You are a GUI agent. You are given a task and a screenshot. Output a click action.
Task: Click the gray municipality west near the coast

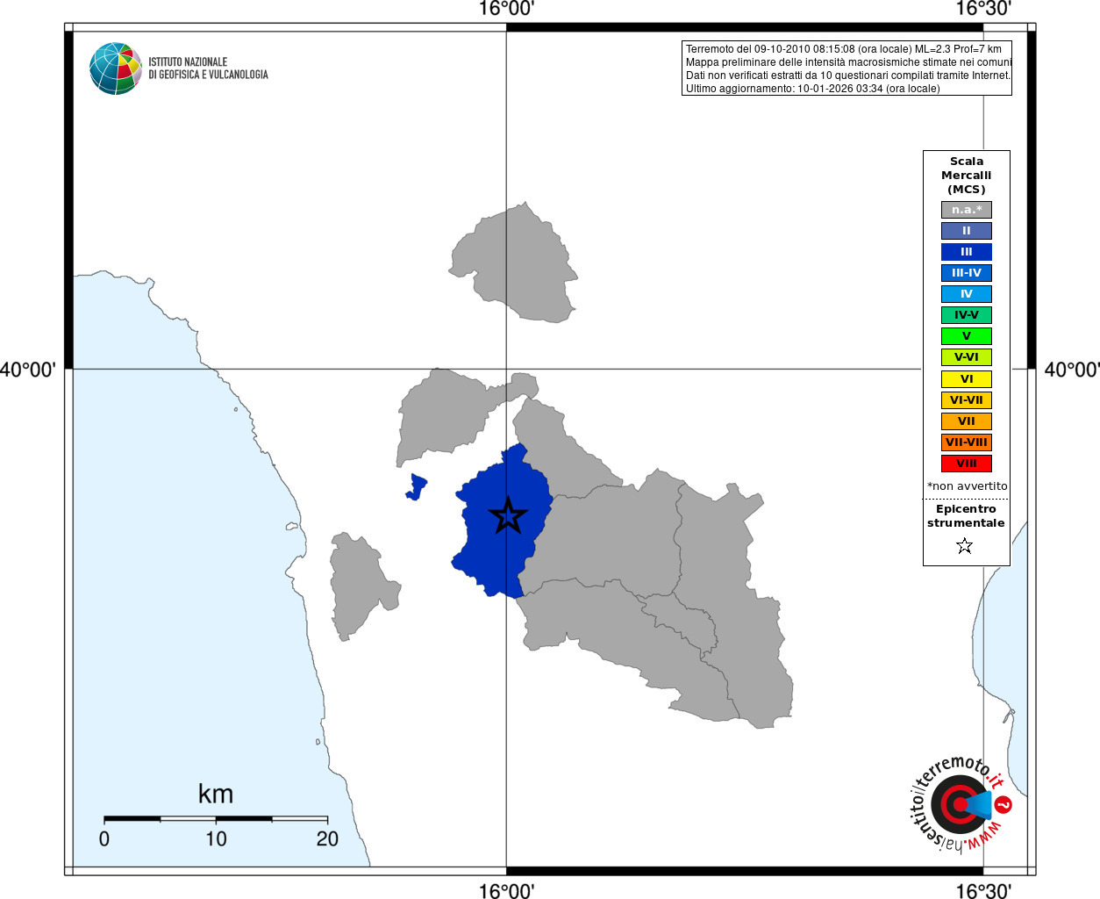coord(361,585)
